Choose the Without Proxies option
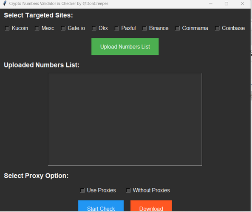Image resolution: width=252 pixels, height=212 pixels. (128, 190)
